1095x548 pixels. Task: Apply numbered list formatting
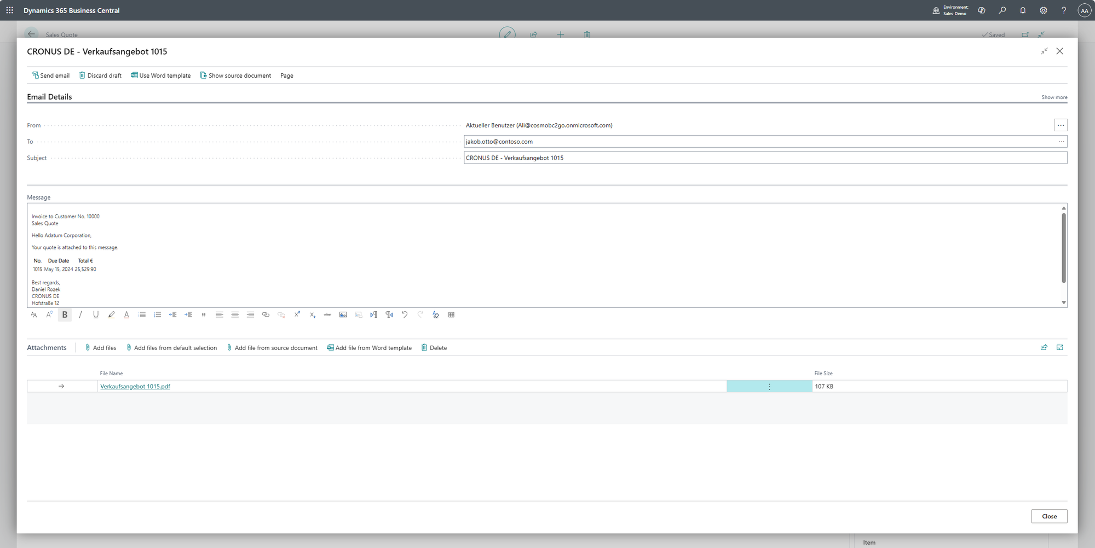tap(158, 315)
